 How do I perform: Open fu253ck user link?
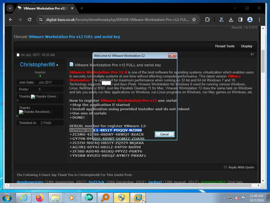pos(97,182)
